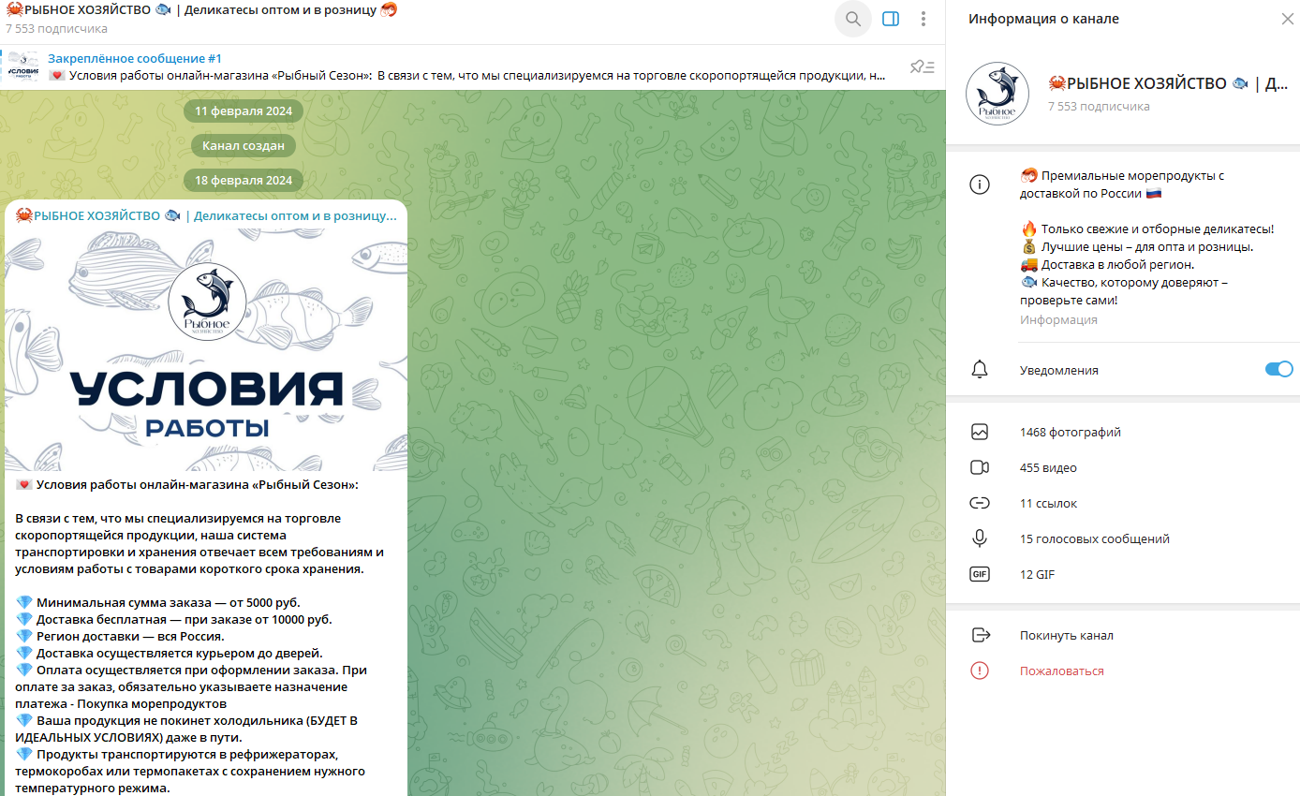Click 'Лучшие цены' description line
Screen dimensions: 1300x796
click(x=1137, y=246)
